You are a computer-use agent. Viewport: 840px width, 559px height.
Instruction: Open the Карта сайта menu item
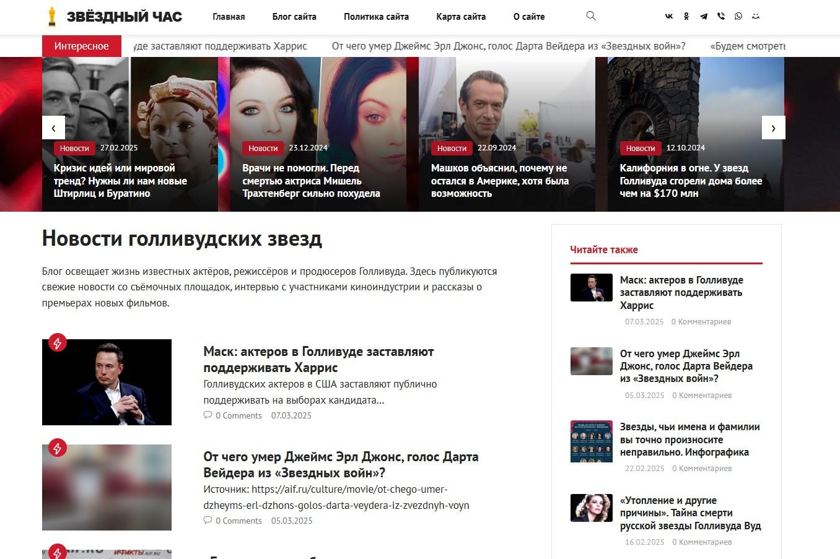[x=461, y=17]
